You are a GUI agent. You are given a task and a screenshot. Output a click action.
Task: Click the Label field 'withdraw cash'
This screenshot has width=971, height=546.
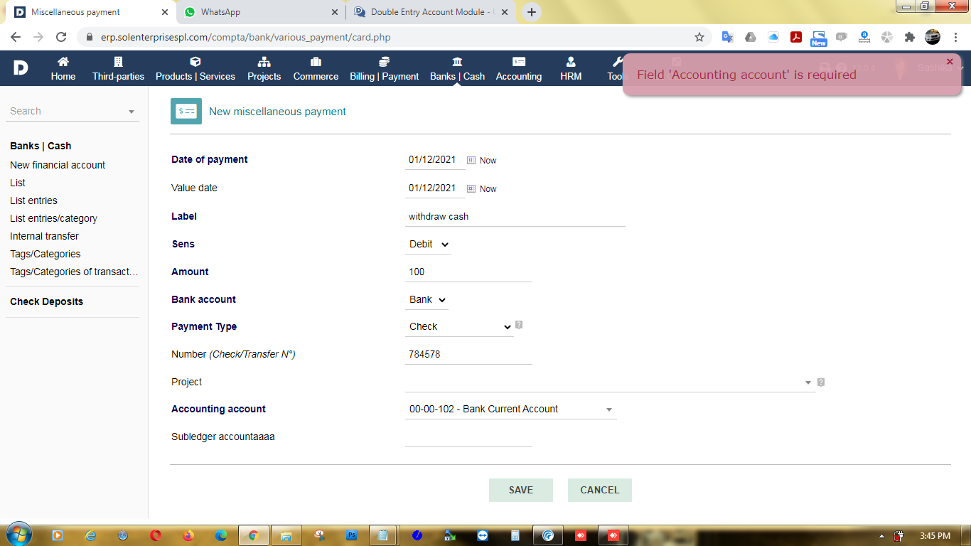(515, 216)
